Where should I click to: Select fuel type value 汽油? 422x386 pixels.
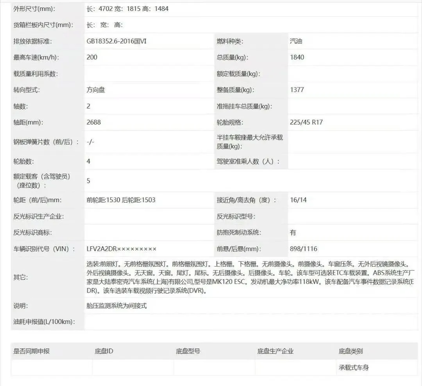(x=296, y=41)
